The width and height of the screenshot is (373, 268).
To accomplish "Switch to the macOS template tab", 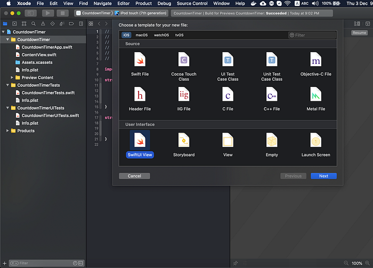I will point(141,35).
